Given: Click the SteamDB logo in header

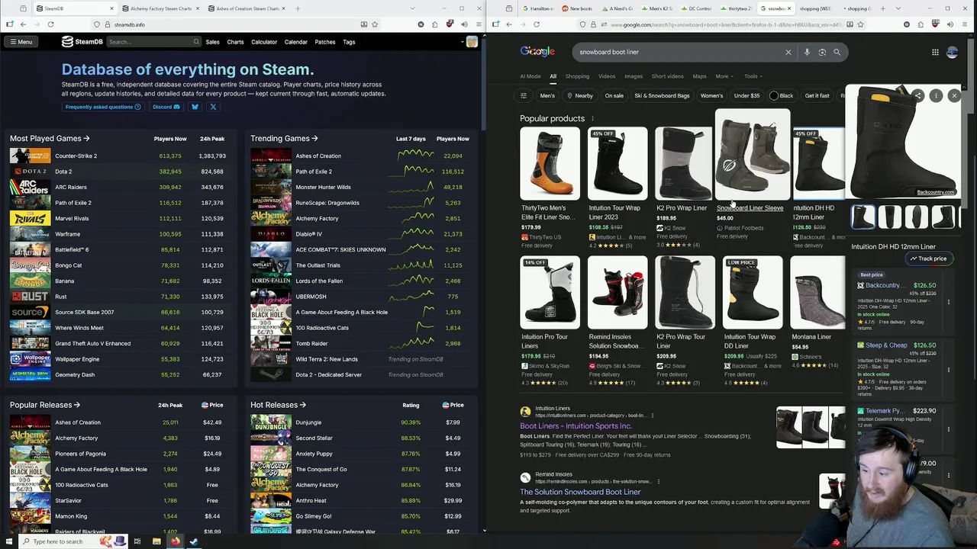Looking at the screenshot, I should (x=82, y=42).
